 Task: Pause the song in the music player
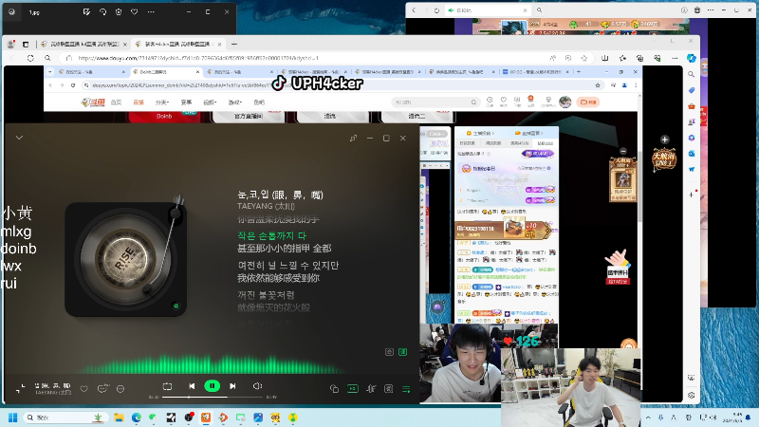click(x=212, y=386)
